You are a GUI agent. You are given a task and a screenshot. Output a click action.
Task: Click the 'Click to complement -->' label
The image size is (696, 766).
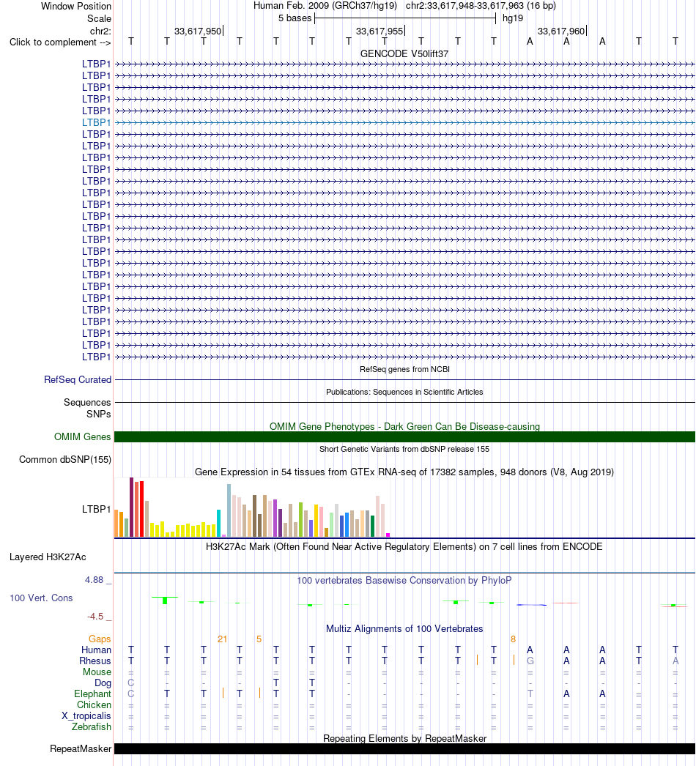(x=60, y=42)
